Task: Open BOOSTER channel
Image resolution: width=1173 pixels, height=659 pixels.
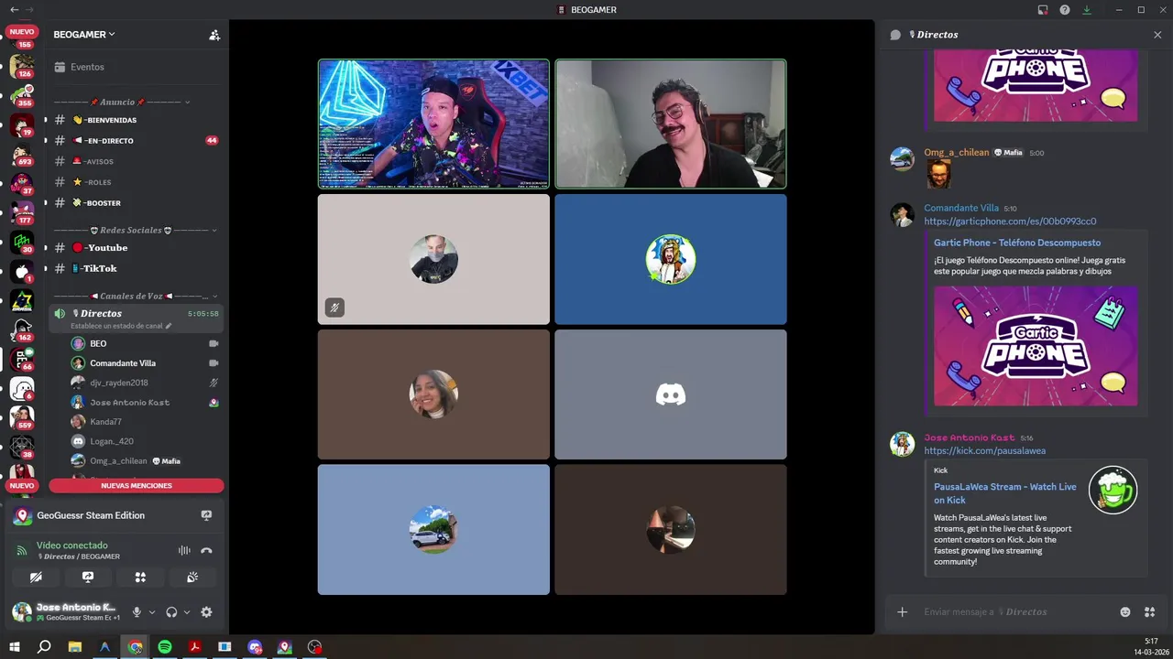Action: [x=136, y=203]
